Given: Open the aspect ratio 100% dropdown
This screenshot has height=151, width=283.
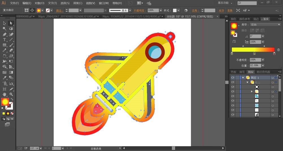Looking at the screenshot, I should click(x=263, y=42).
